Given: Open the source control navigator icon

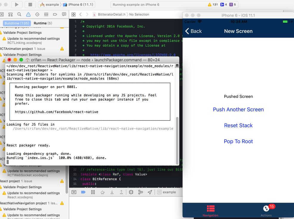Looking at the screenshot, I should [2, 14].
